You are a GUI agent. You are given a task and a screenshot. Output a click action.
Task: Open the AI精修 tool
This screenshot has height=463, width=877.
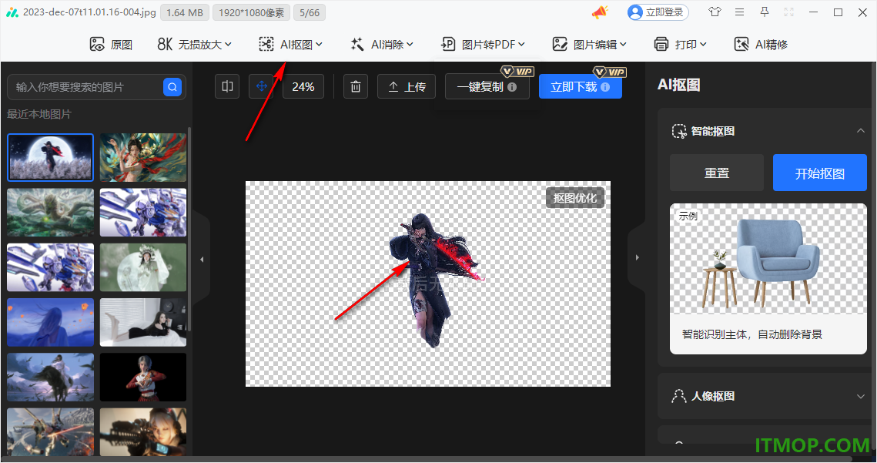coord(761,44)
